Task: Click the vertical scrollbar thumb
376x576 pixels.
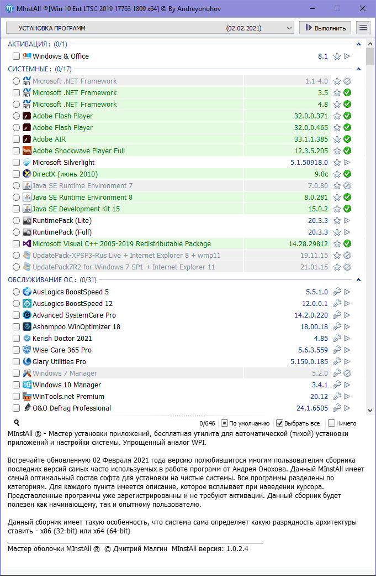Action: [370, 56]
